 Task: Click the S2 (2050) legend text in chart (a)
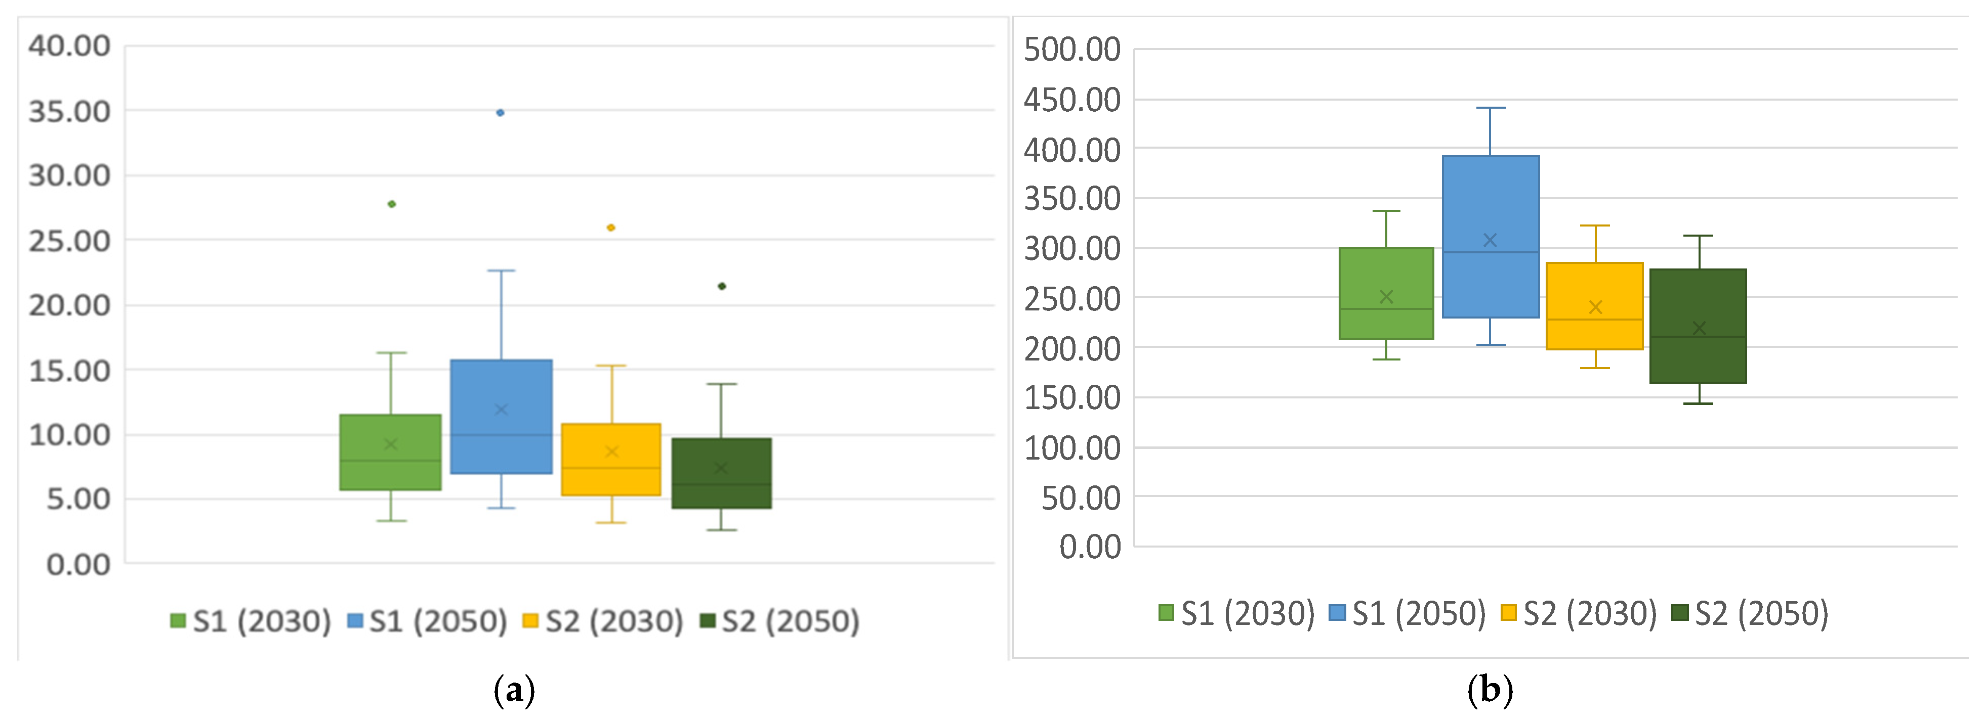(790, 621)
